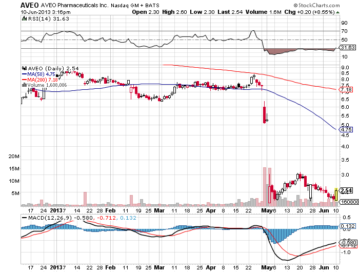Click the 31.63 RSI value tag
The width and height of the screenshot is (359, 272).
tap(347, 47)
